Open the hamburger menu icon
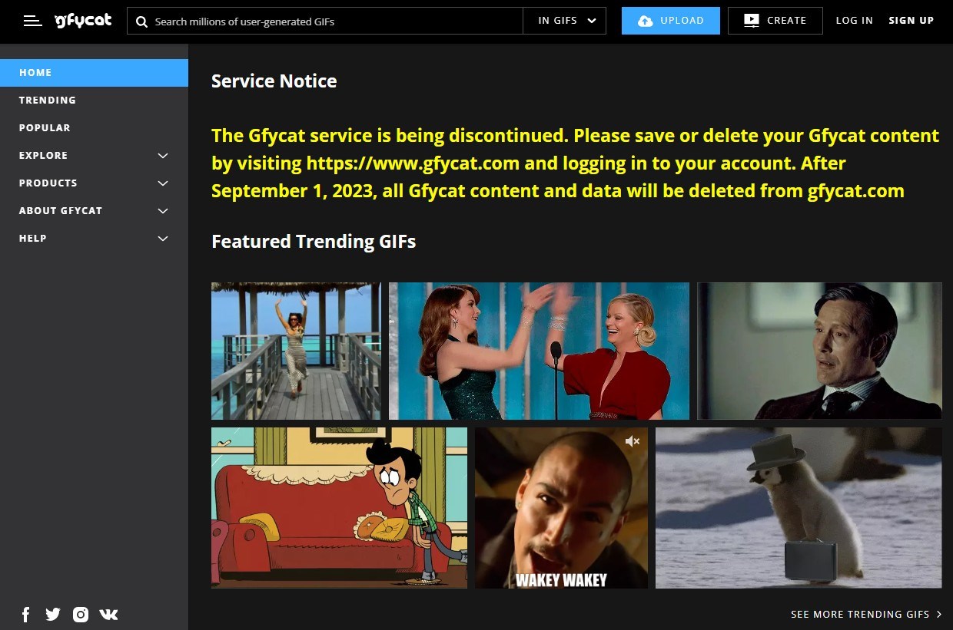Image resolution: width=953 pixels, height=630 pixels. click(x=32, y=21)
